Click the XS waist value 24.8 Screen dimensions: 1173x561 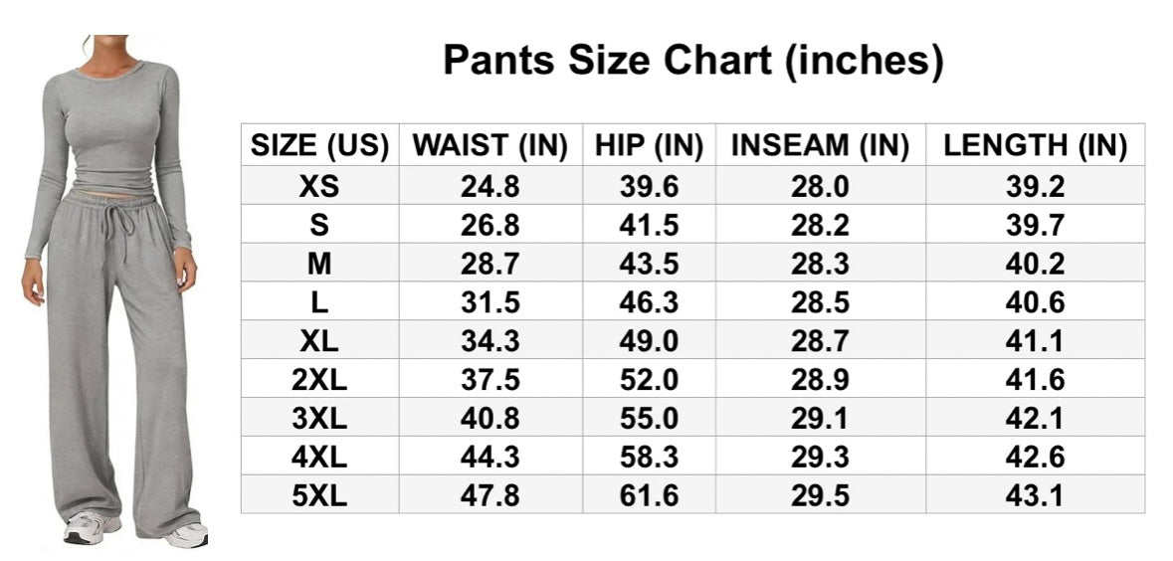489,186
